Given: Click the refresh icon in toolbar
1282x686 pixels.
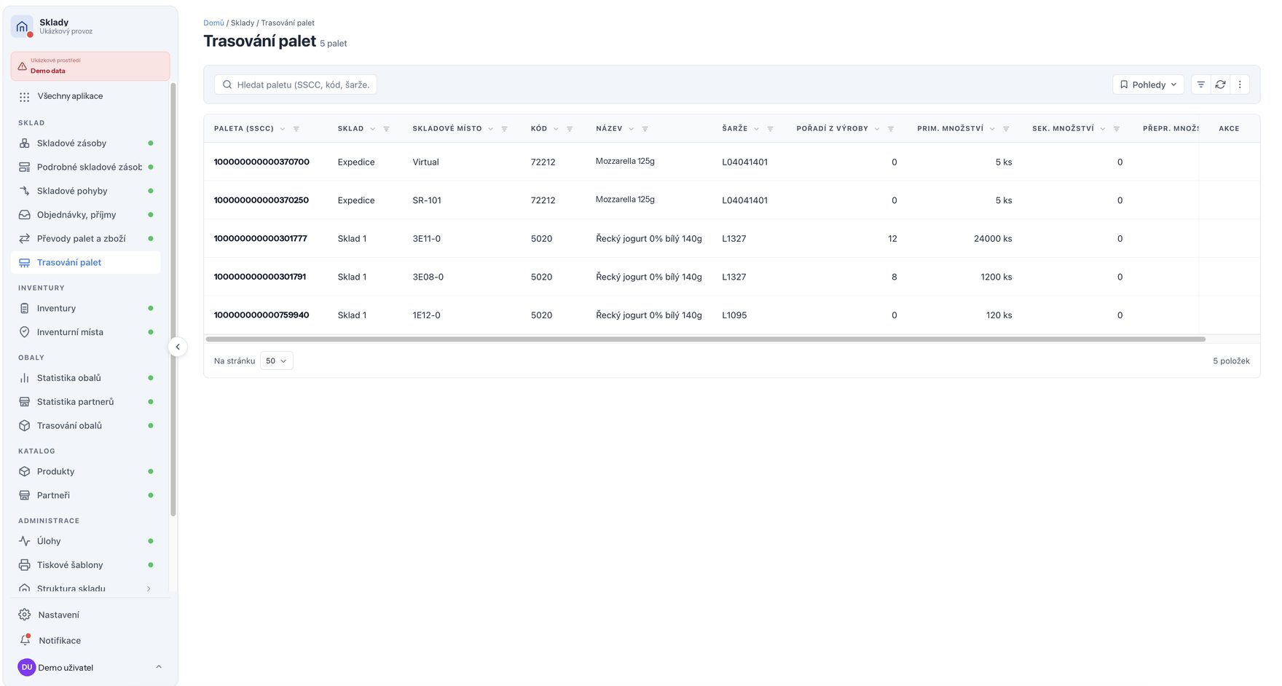Looking at the screenshot, I should pyautogui.click(x=1220, y=84).
